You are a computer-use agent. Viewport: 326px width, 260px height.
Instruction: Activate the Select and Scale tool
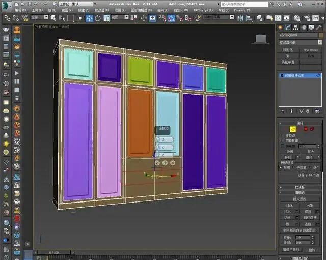click(x=106, y=18)
